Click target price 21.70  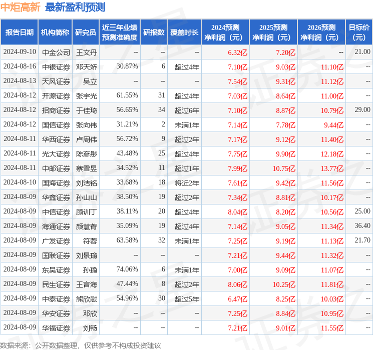362,240
